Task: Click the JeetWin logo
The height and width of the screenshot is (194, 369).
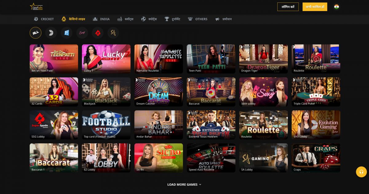Action: pyautogui.click(x=36, y=6)
